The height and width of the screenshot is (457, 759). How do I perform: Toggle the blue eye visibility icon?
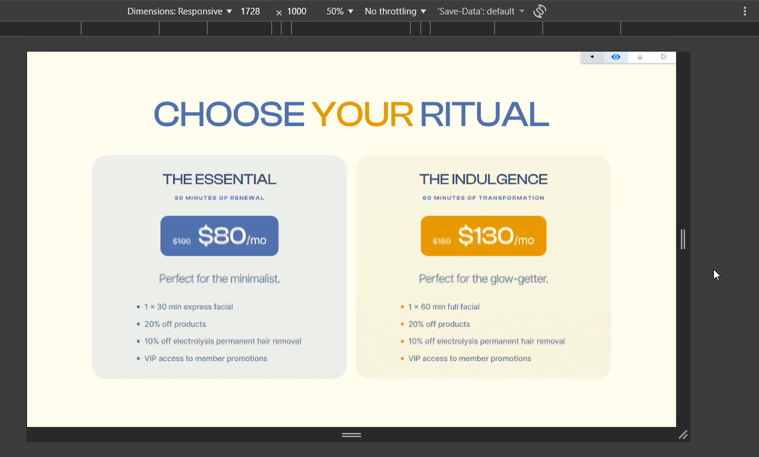click(616, 57)
